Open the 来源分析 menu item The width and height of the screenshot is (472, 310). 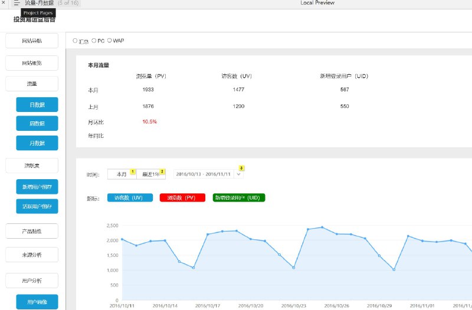coord(32,255)
